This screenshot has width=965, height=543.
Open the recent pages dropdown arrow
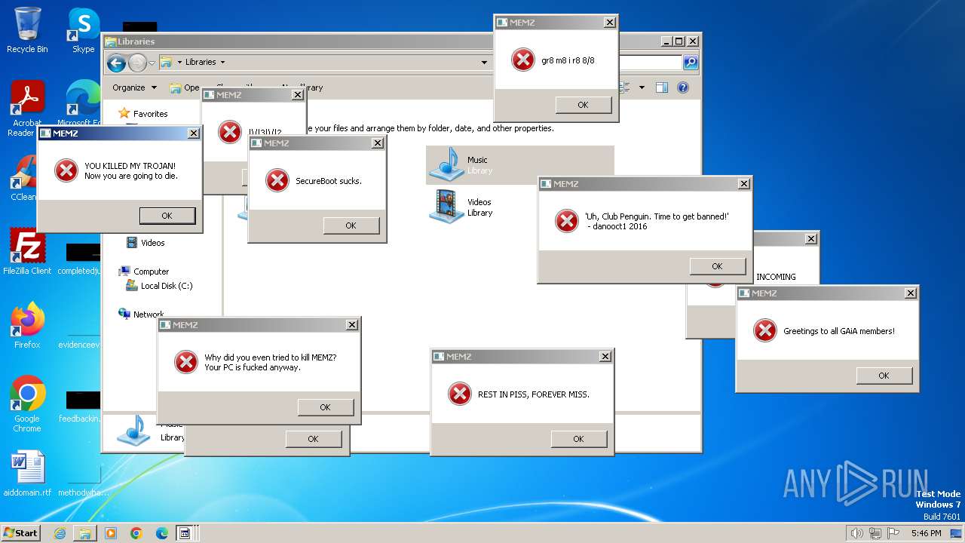pos(152,63)
